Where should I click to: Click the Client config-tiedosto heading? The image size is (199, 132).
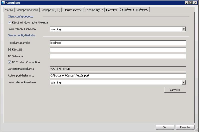(x=21, y=16)
